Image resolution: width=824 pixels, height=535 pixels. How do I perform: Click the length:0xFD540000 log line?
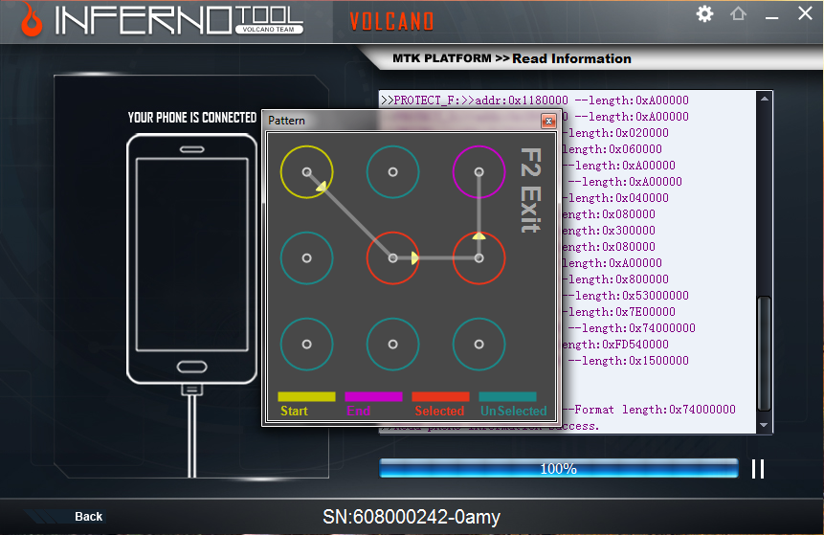coord(614,345)
